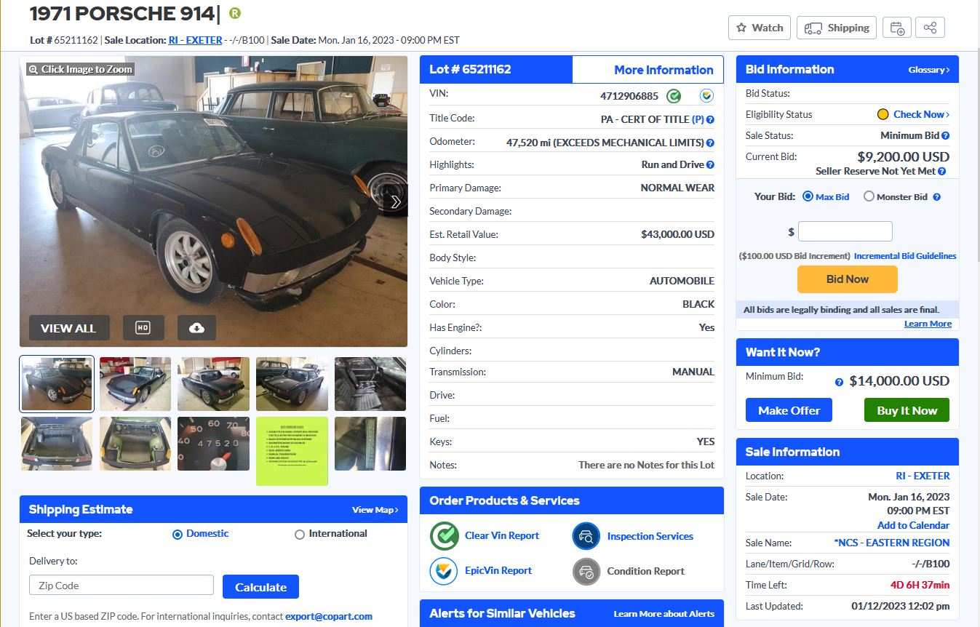The image size is (980, 627).
Task: Select the Monster Bid radio button
Action: 869,196
